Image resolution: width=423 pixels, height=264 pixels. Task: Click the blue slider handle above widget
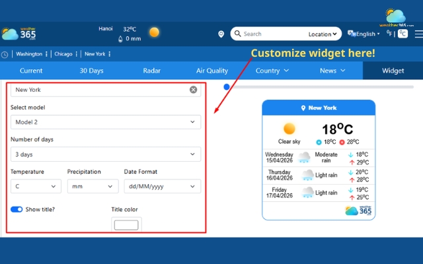tap(227, 86)
